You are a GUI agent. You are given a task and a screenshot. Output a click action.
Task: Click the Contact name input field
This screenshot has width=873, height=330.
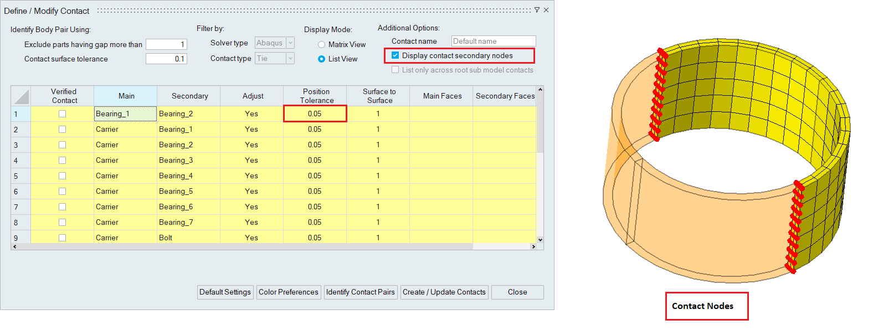pyautogui.click(x=493, y=41)
